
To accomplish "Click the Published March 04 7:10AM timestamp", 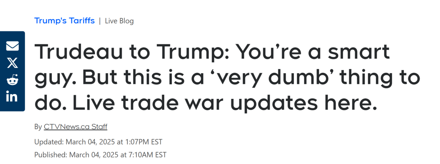I will 100,155.
